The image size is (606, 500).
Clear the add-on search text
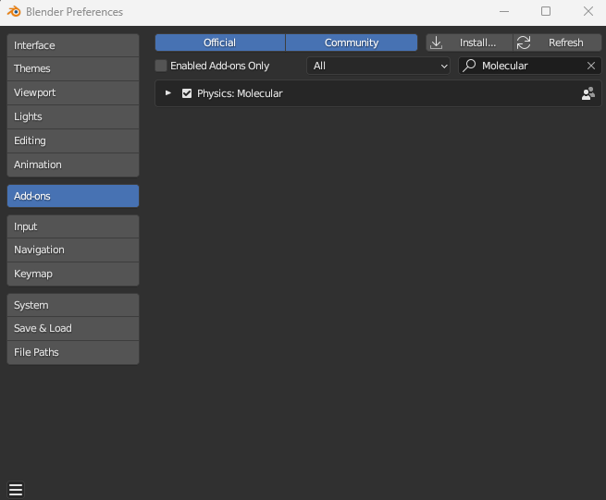[x=591, y=66]
